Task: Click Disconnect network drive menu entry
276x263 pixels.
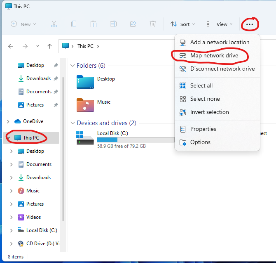Action: tap(222, 69)
